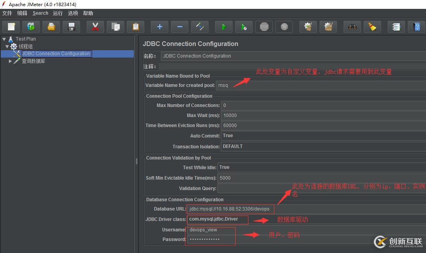The image size is (426, 253).
Task: Collapse the Test Plan tree node
Action: [x=4, y=39]
